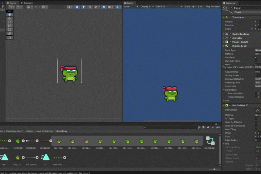Select the Edit Collider custom tool
261x174 pixels.
(9, 38)
